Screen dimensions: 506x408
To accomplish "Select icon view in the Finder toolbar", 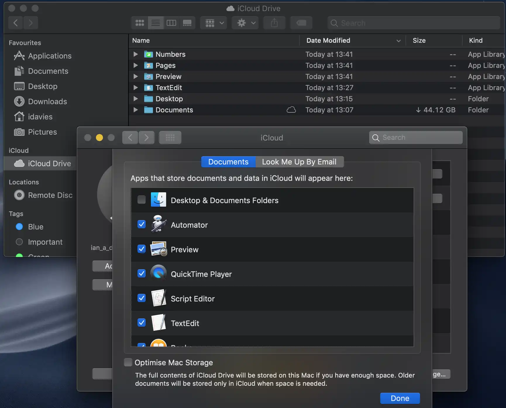I will click(140, 23).
